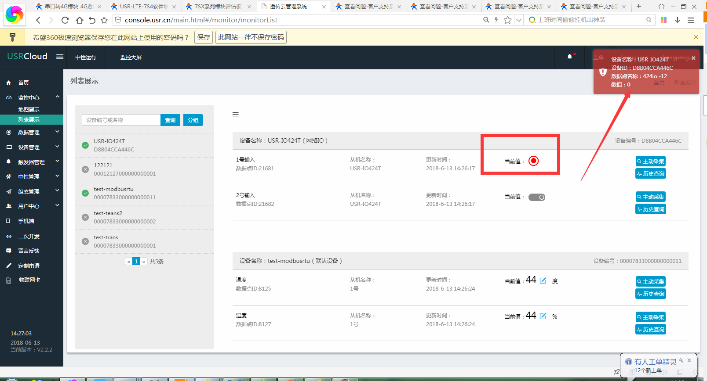Select device test-modbusrtu in the list
This screenshot has width=707, height=381.
[x=144, y=193]
